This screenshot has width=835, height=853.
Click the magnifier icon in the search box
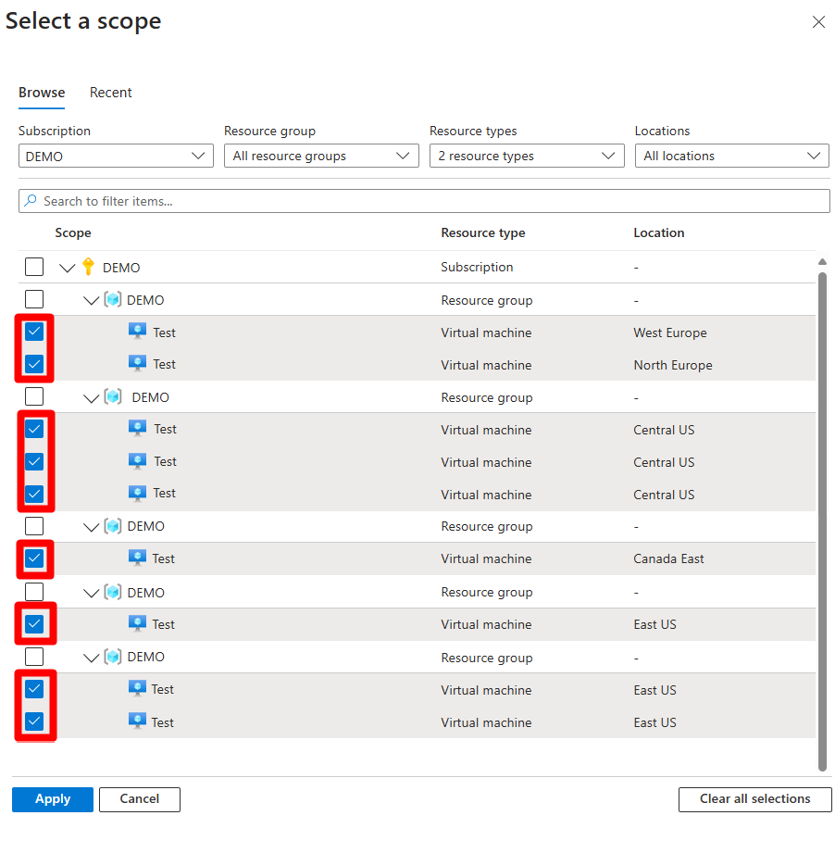pyautogui.click(x=31, y=201)
